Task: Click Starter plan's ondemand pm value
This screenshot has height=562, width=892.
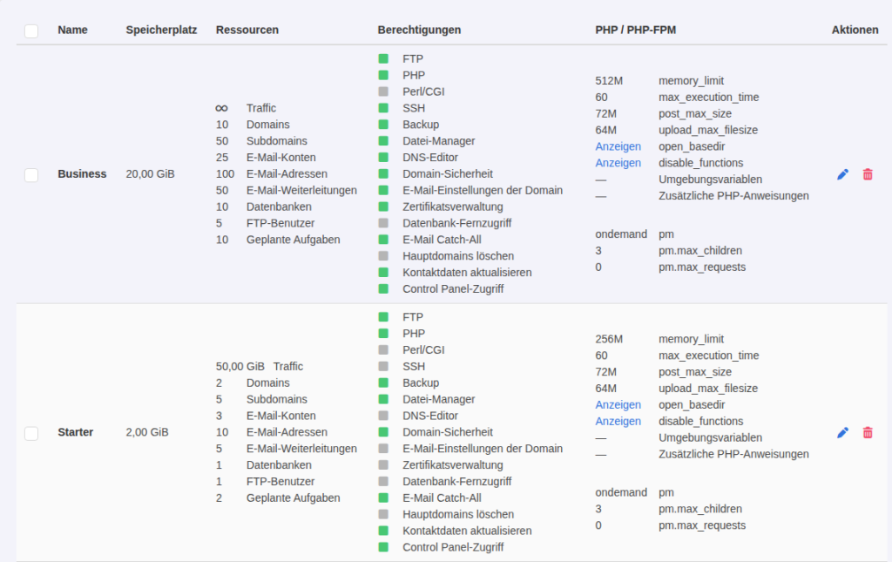Action: tap(620, 492)
